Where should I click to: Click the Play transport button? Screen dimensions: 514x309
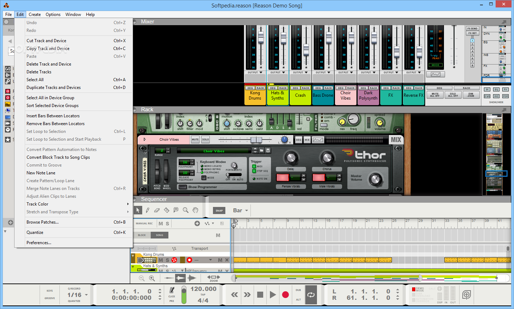272,295
